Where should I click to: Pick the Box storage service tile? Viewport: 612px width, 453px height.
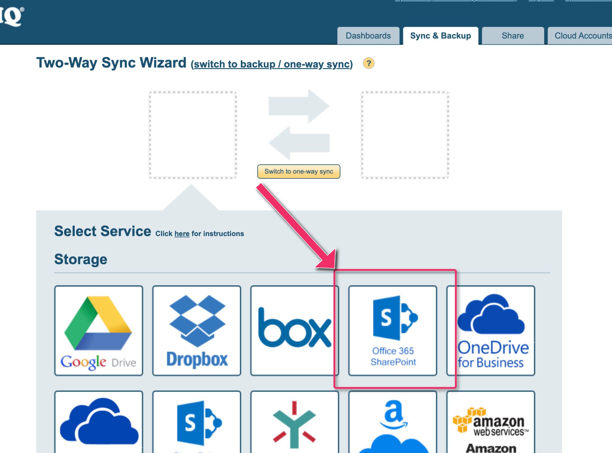[295, 330]
